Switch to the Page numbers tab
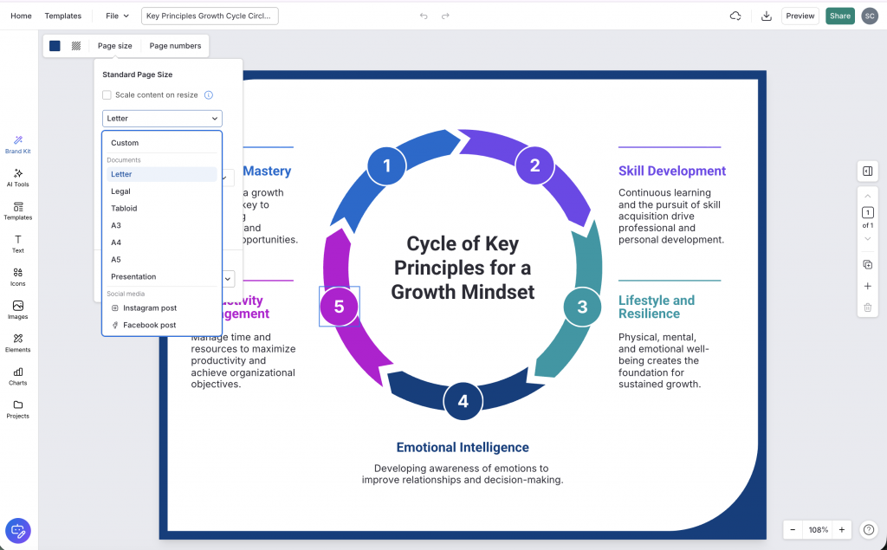887x550 pixels. pos(175,45)
